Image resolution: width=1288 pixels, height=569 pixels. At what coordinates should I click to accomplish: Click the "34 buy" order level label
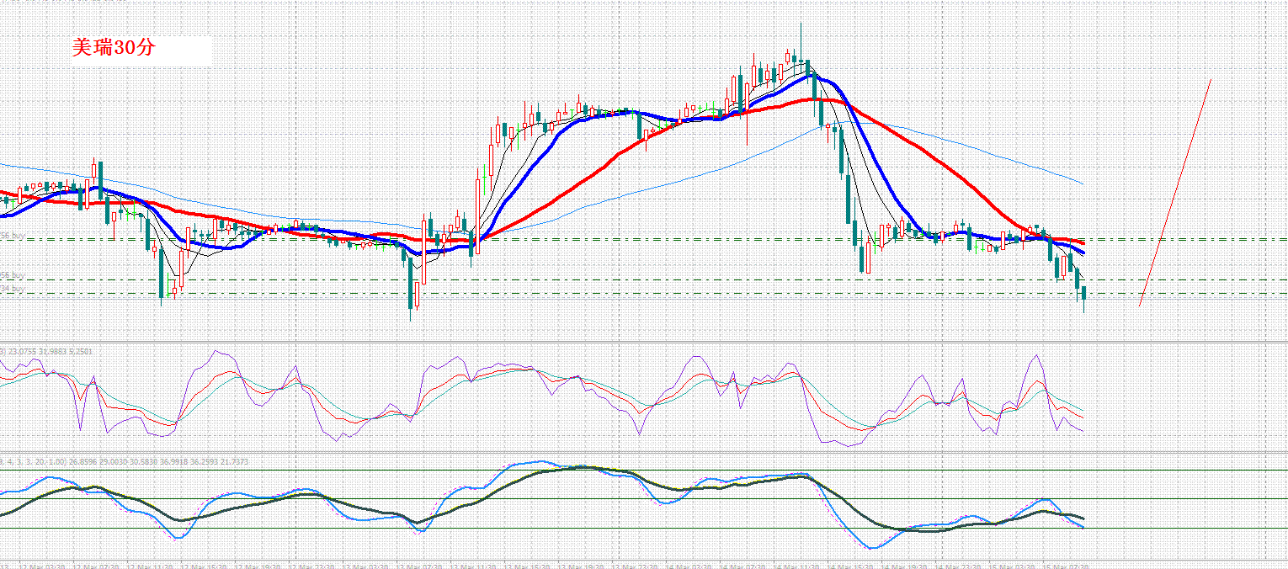coord(12,289)
